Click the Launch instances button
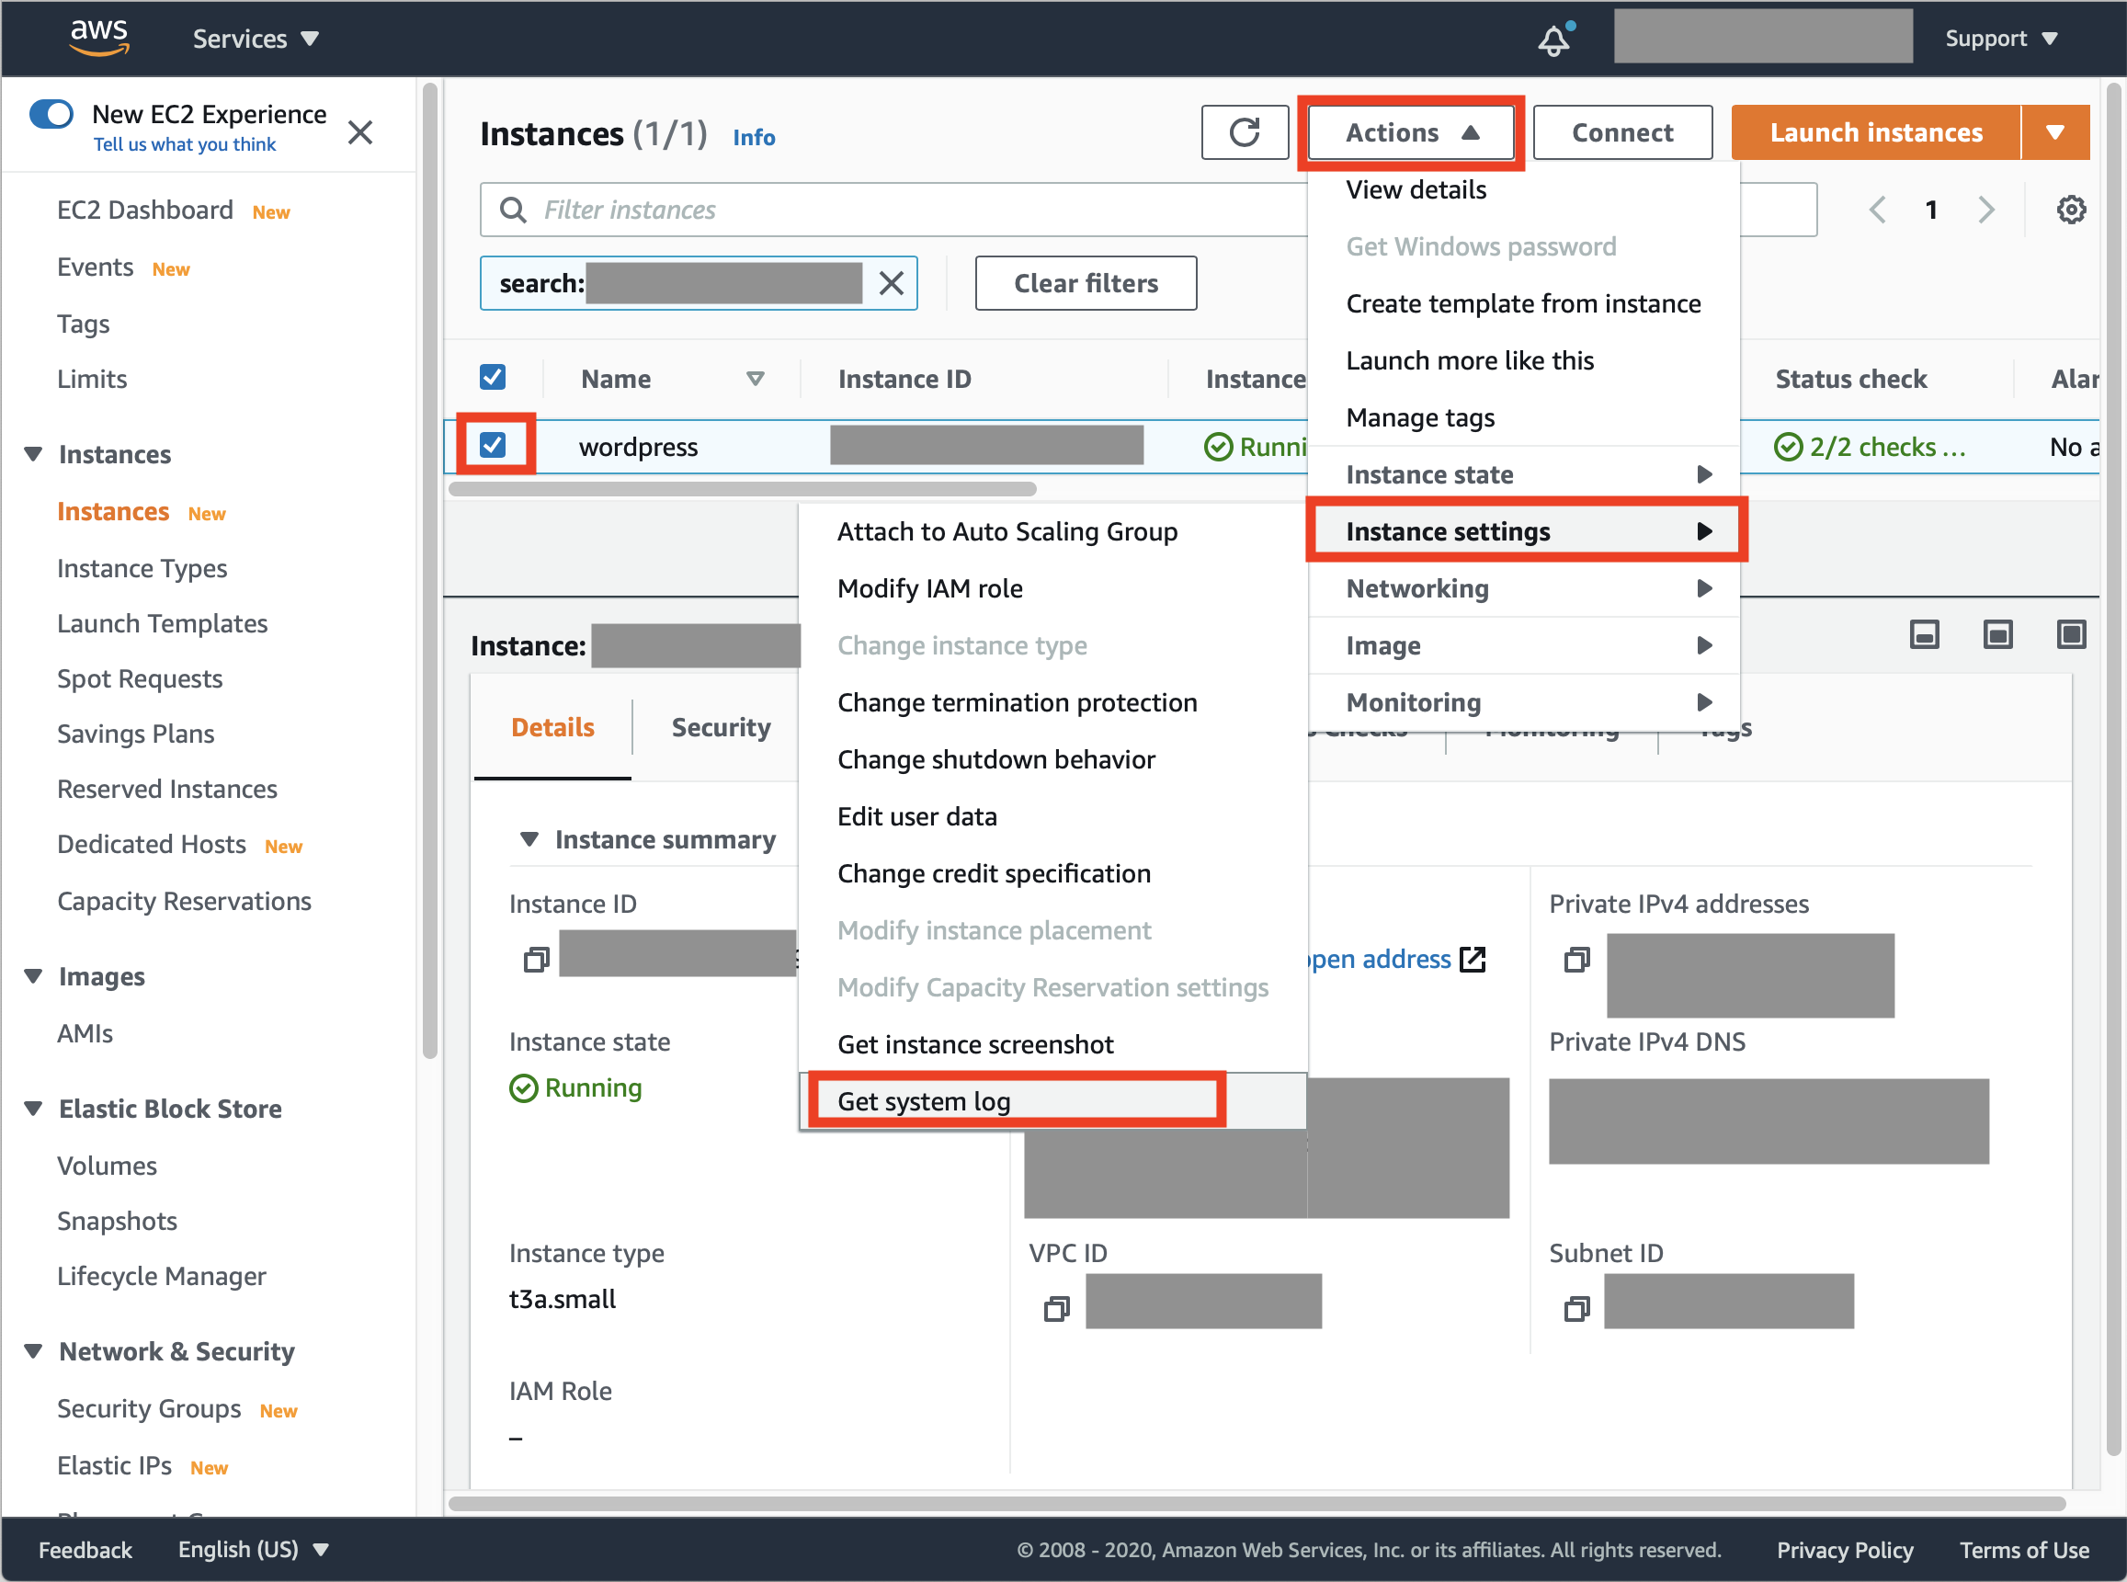 (x=1875, y=132)
